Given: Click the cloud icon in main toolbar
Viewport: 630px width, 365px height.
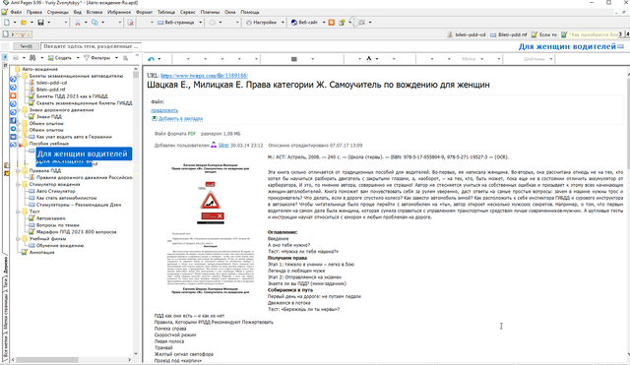Looking at the screenshot, I should tap(213, 23).
